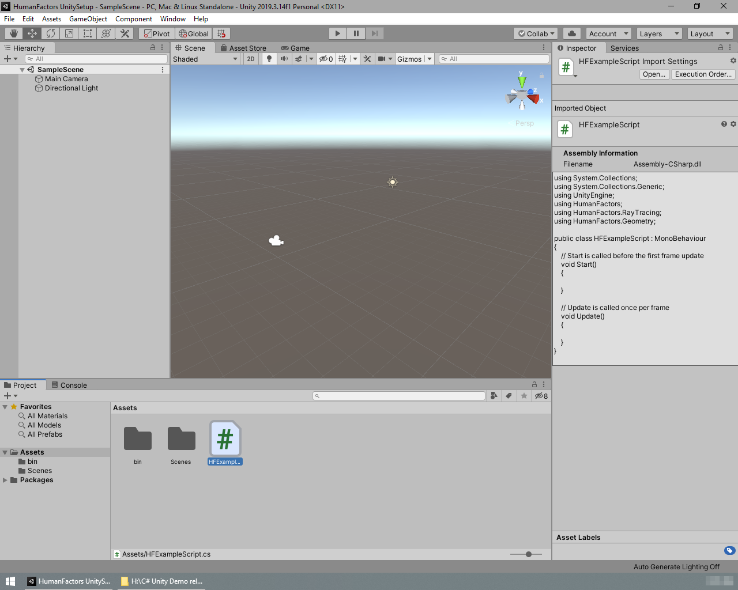Select the Transform tool in toolbar
This screenshot has height=590, width=738.
tap(106, 33)
